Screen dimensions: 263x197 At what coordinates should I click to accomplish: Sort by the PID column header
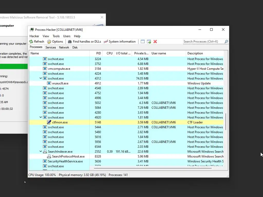click(96, 53)
